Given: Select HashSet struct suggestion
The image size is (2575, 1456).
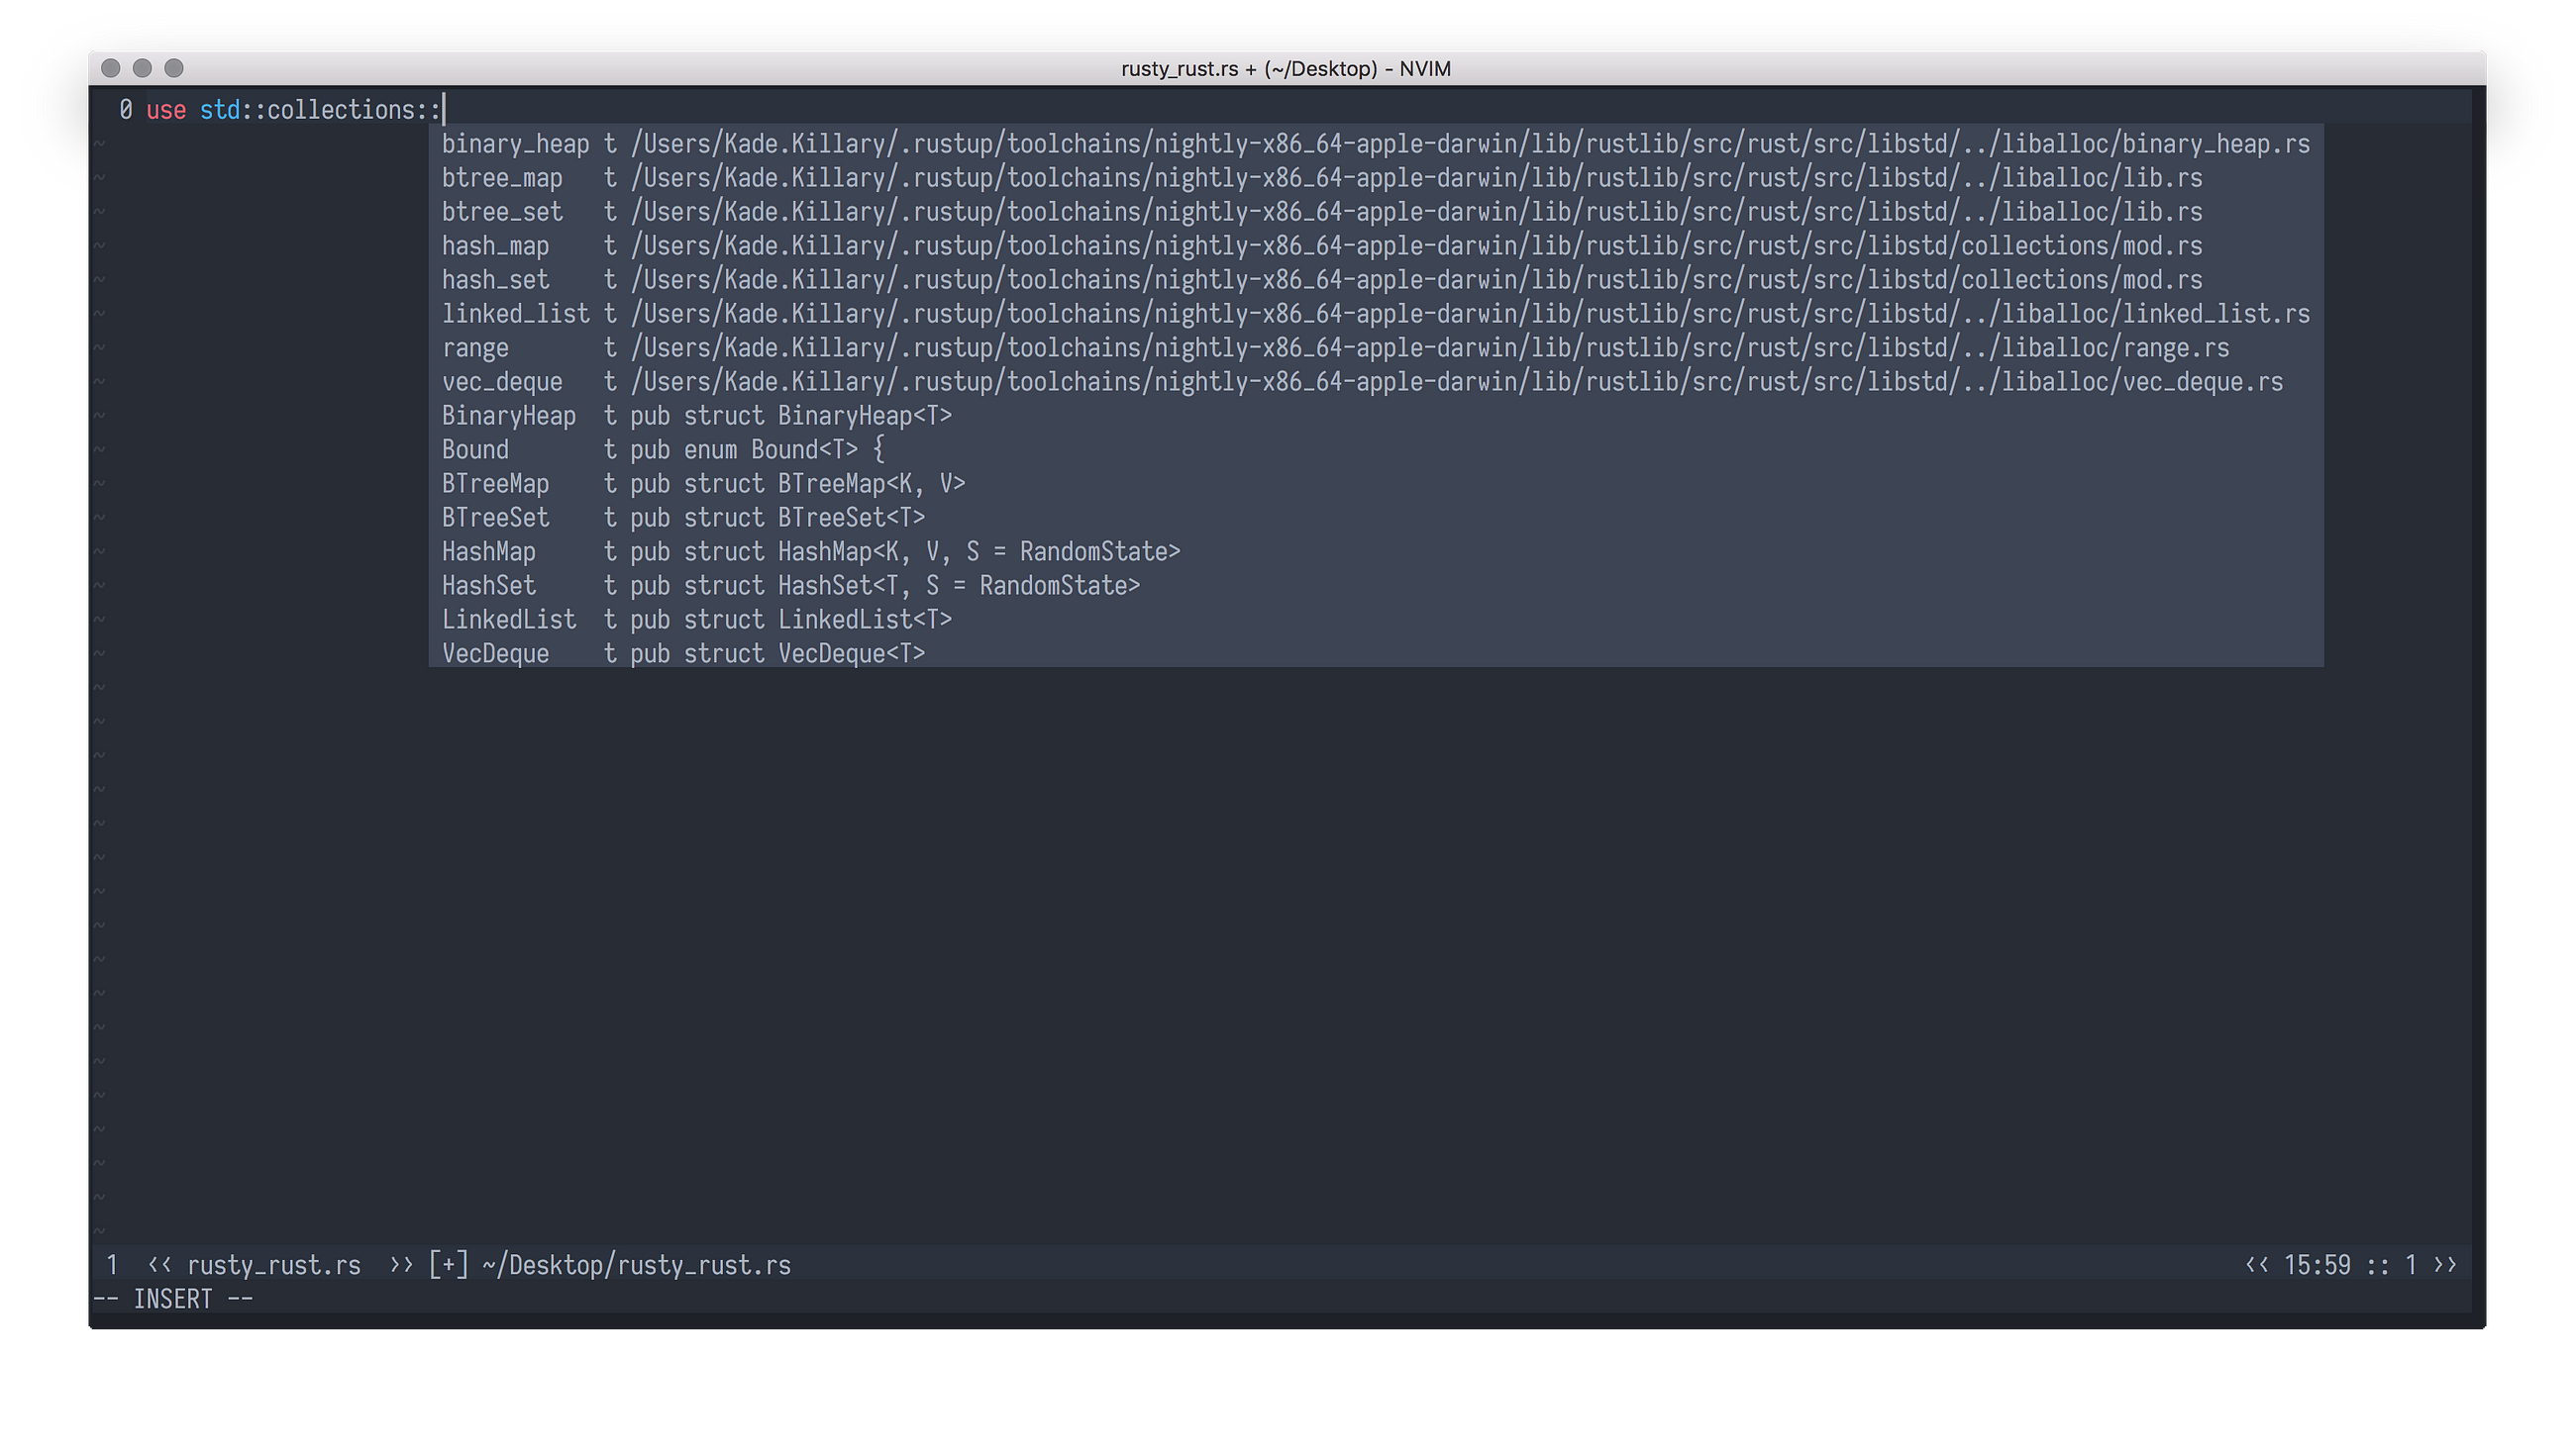Looking at the screenshot, I should [x=488, y=586].
